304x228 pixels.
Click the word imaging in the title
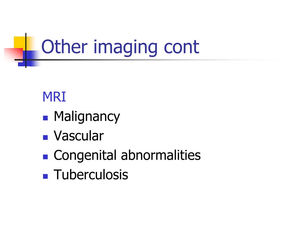[x=125, y=47]
